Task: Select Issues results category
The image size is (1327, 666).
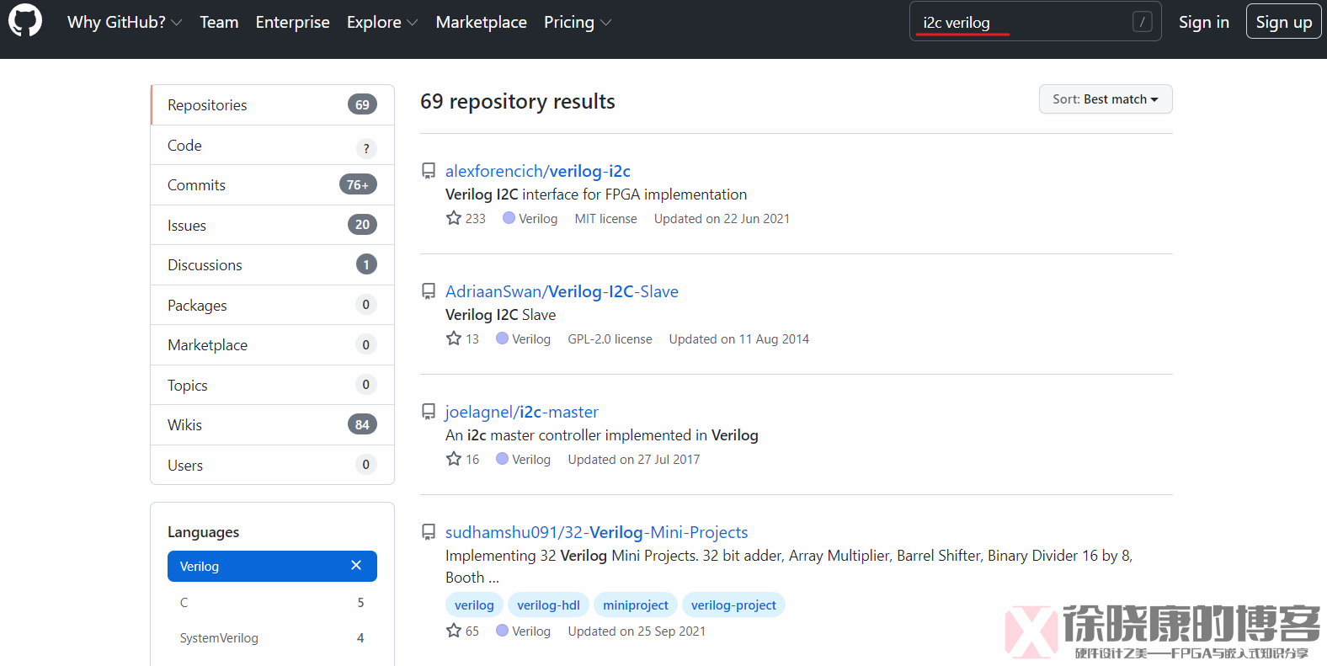Action: (x=272, y=225)
